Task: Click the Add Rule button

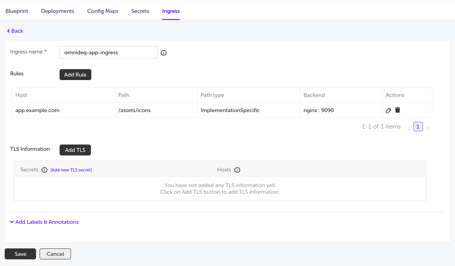Action: 75,75
